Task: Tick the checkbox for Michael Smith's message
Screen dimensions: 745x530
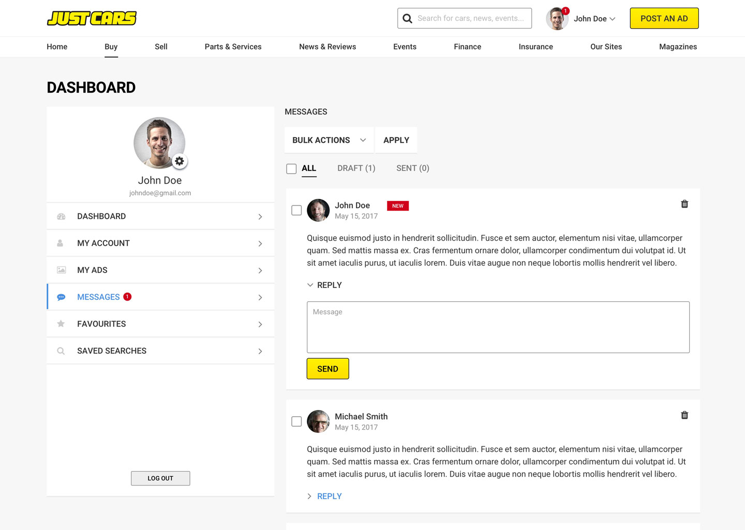Action: [296, 421]
